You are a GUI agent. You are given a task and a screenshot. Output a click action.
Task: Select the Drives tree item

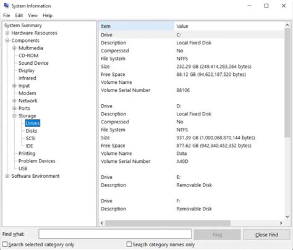click(x=33, y=123)
